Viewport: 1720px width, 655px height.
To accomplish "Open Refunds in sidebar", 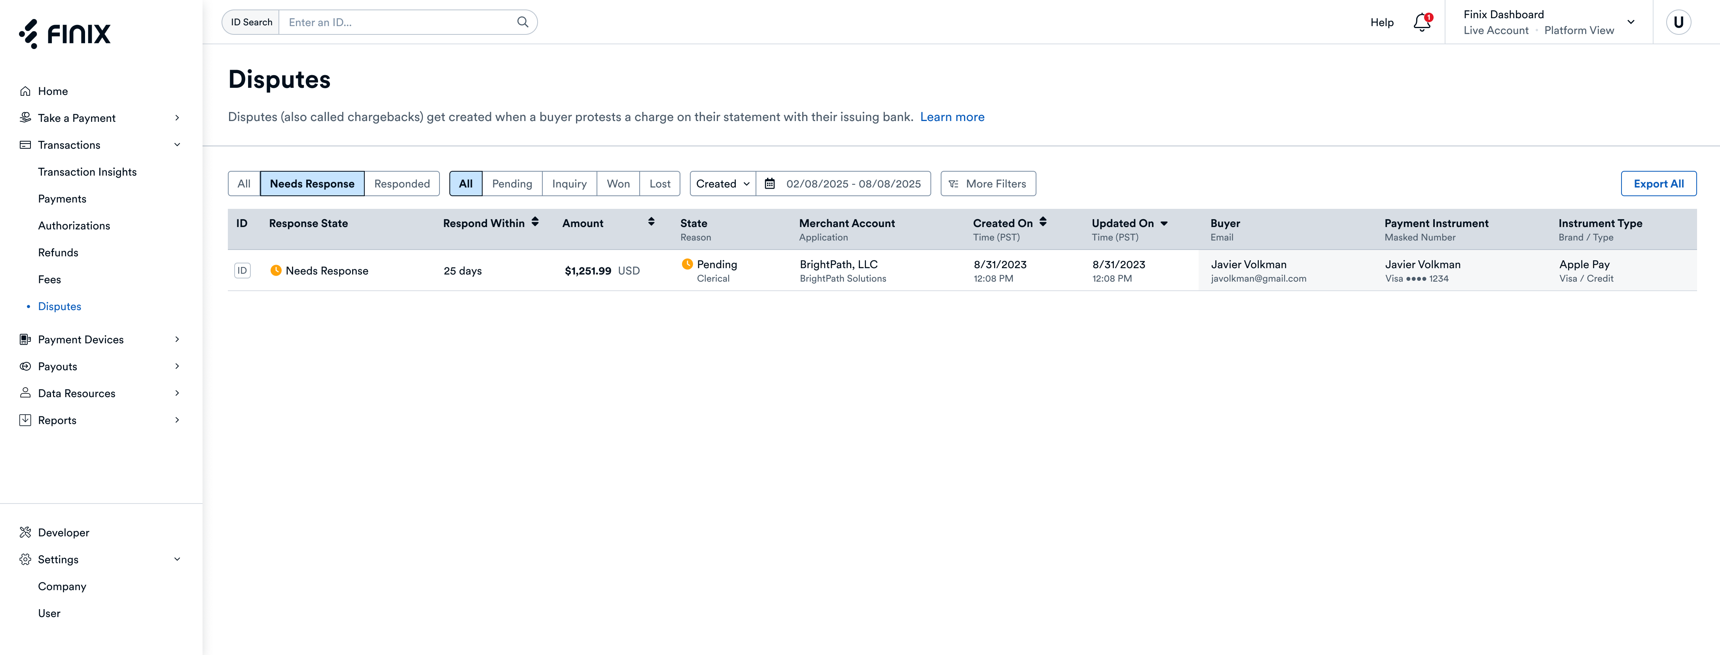I will tap(58, 252).
